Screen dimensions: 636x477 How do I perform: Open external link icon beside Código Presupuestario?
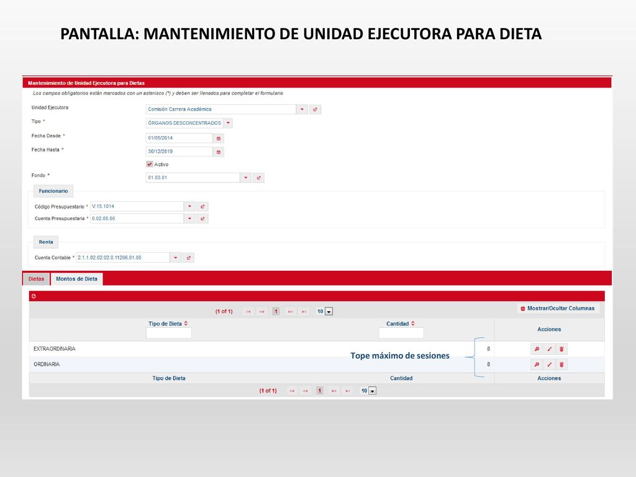pos(202,206)
